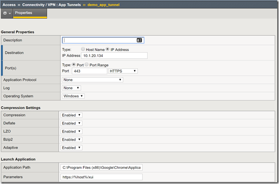
Task: Choose Port Range as the port type
Action: [x=87, y=64]
